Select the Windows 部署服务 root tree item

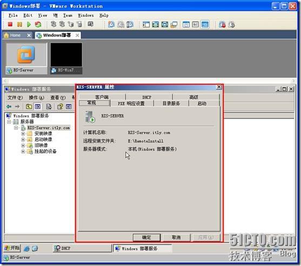[x=31, y=116]
